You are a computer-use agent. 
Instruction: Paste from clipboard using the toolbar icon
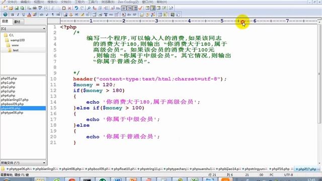pyautogui.click(x=64, y=8)
